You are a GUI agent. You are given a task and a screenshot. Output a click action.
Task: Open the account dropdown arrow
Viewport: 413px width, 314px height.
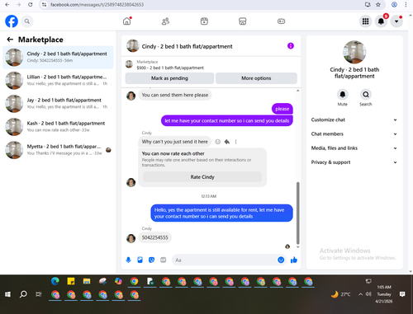click(396, 21)
